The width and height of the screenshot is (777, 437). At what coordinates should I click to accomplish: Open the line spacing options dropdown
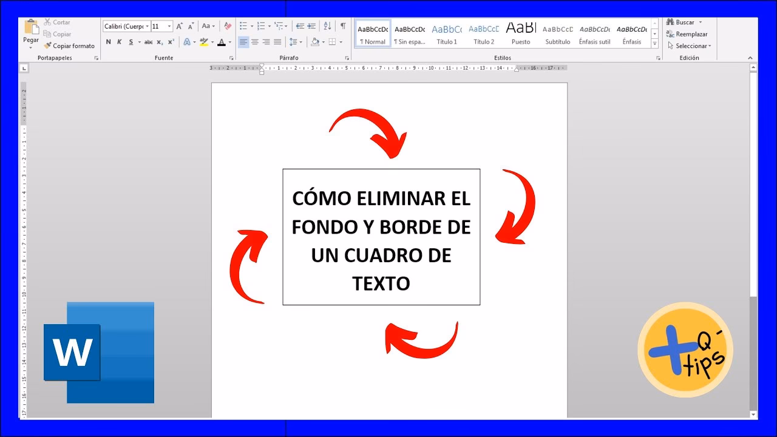click(301, 42)
